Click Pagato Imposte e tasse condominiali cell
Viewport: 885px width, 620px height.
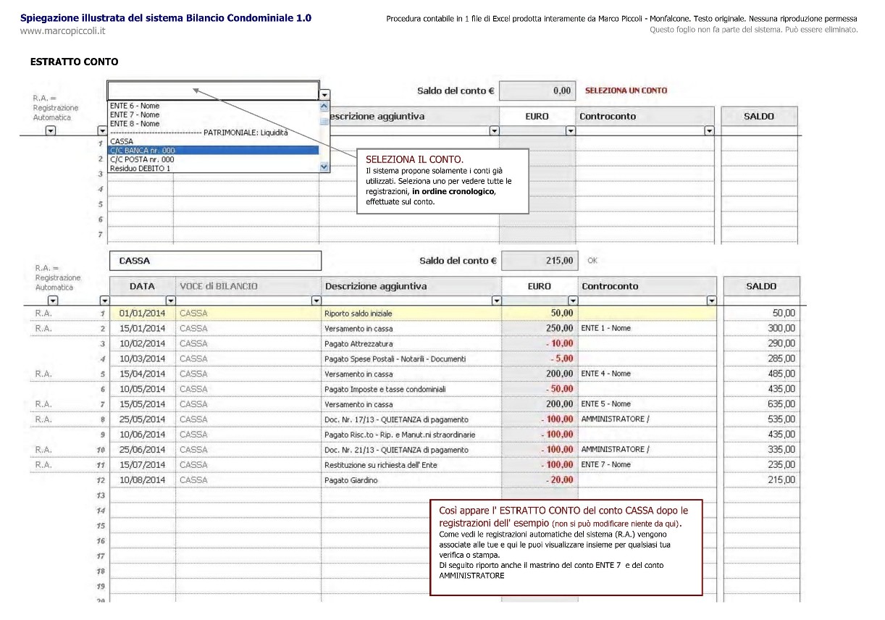[x=411, y=389]
